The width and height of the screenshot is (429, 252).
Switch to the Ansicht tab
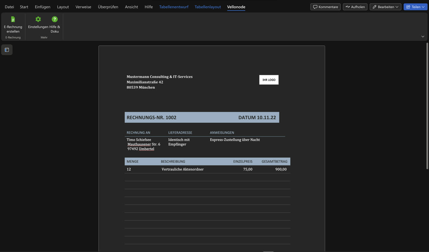point(131,7)
